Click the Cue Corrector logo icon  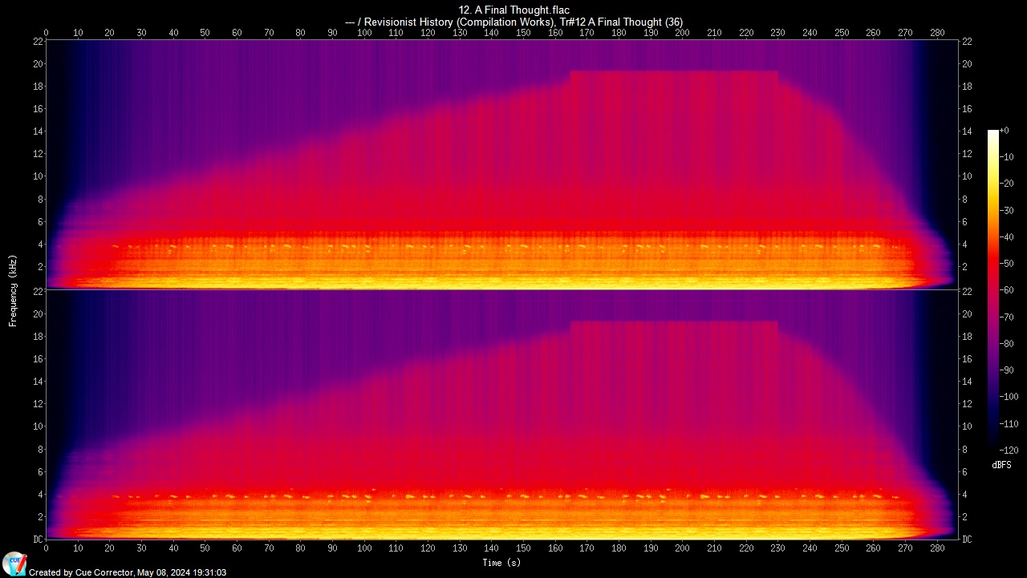pyautogui.click(x=14, y=564)
